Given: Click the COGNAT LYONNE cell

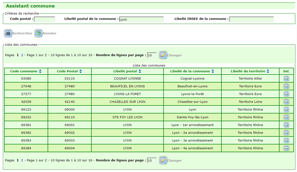Looking at the screenshot, I should [x=127, y=78].
